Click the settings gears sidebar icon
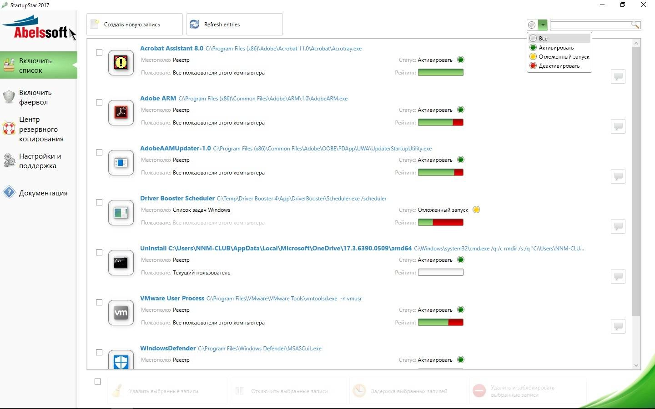The image size is (655, 409). click(x=9, y=160)
